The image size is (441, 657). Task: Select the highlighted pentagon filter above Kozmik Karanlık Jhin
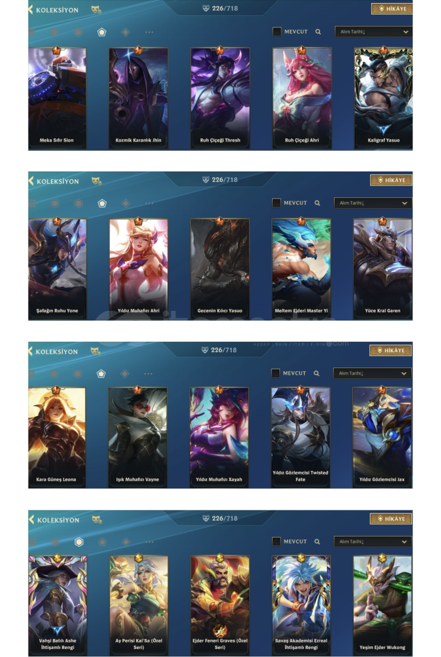coord(101,32)
